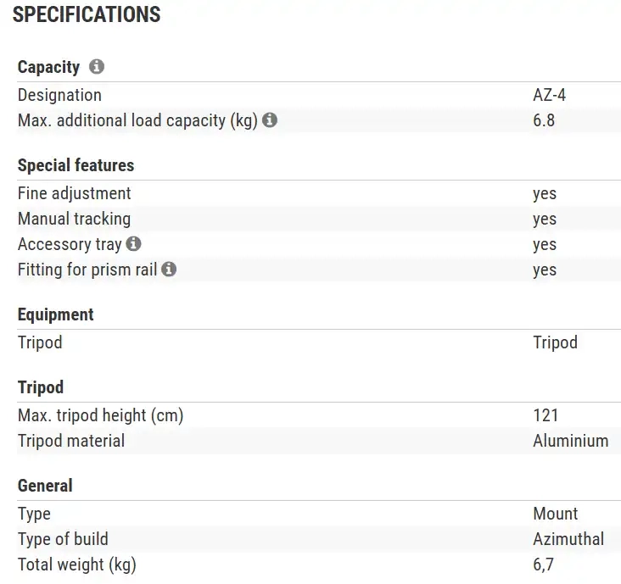Viewport: 621px width, 584px height.
Task: Select the Special features section header
Action: [76, 165]
